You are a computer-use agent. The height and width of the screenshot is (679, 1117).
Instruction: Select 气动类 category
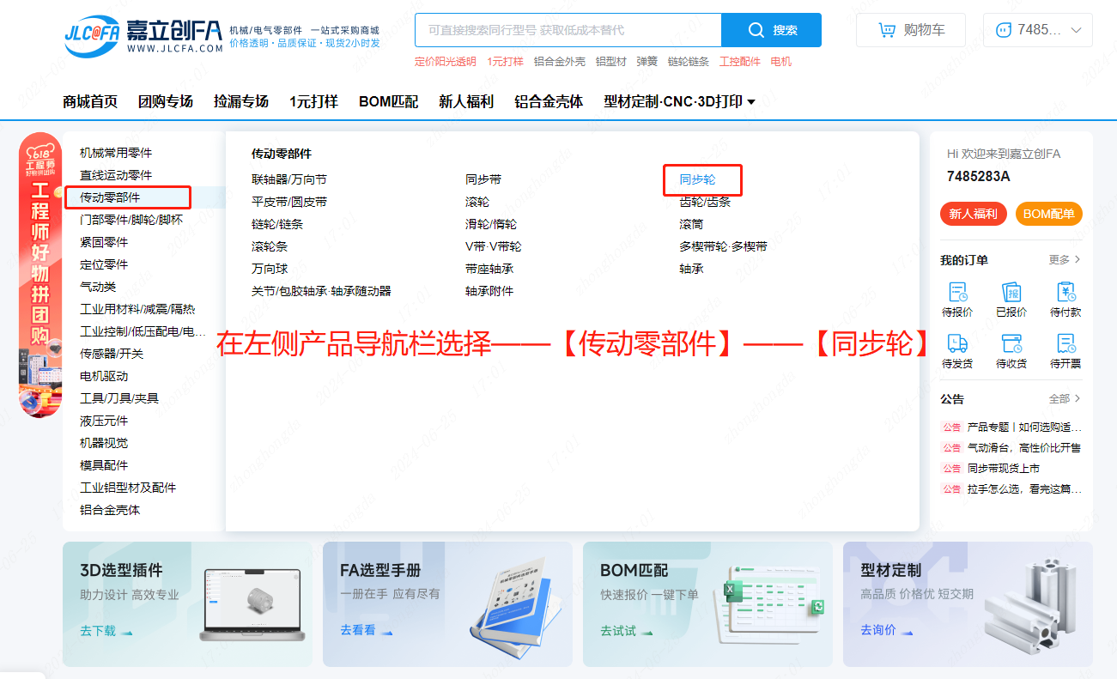pos(98,287)
